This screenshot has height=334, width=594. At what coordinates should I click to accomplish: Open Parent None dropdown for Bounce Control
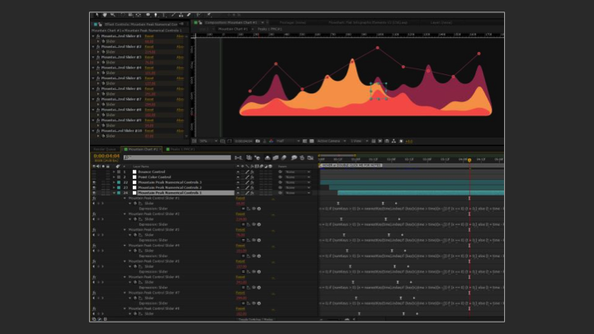(298, 172)
